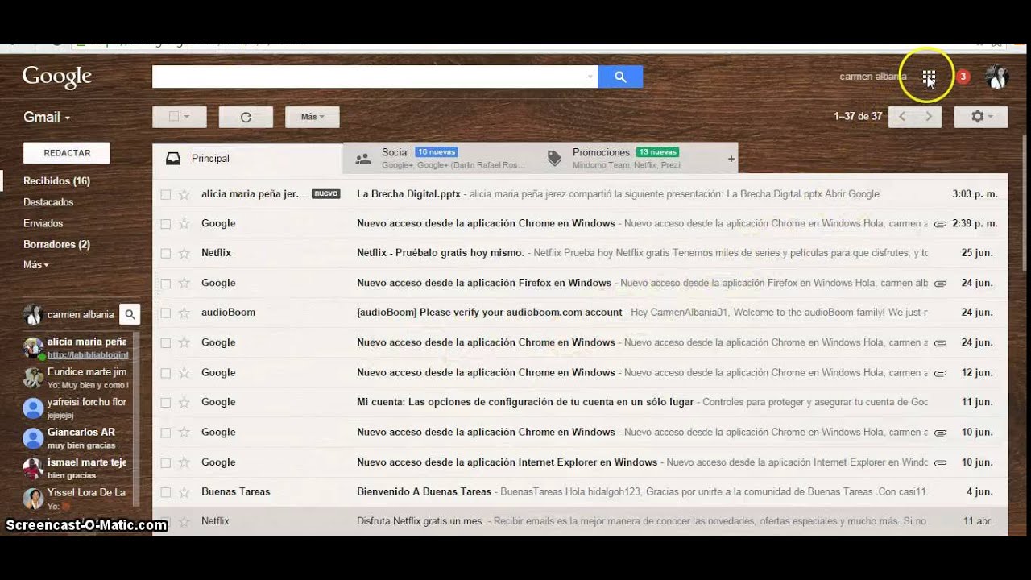1031x580 pixels.
Task: Open alicia maria peña chat avatar
Action: click(33, 348)
